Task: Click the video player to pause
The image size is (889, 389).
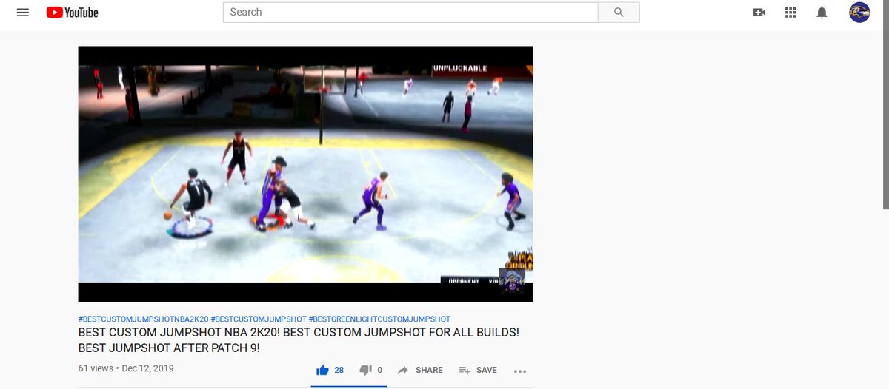Action: [x=305, y=174]
